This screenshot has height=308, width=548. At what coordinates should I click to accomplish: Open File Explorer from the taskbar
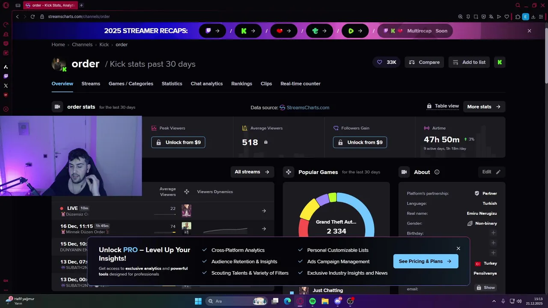325,301
